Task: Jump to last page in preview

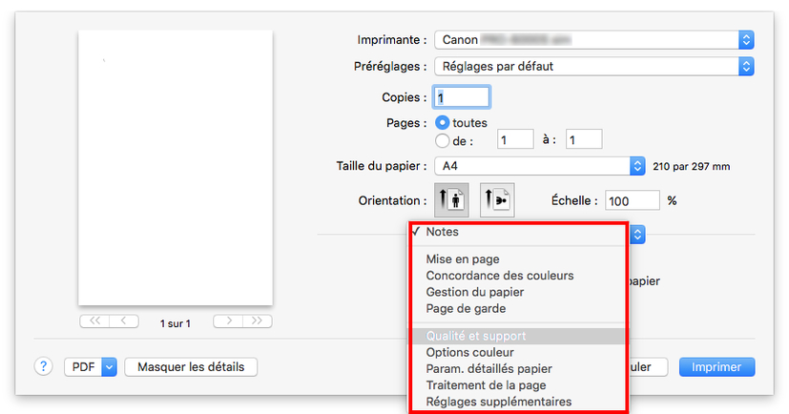Action: 257,321
